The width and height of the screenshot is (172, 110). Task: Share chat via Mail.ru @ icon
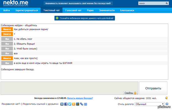point(78,104)
